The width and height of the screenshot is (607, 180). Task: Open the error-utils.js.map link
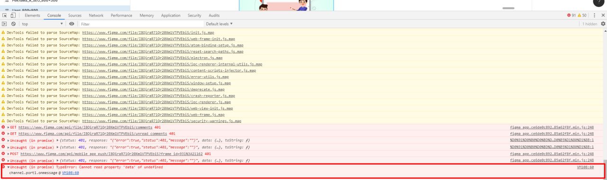[x=156, y=77]
